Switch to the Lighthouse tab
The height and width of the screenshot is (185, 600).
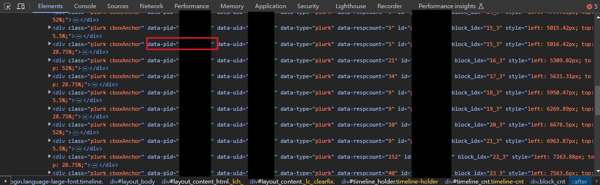(x=350, y=6)
